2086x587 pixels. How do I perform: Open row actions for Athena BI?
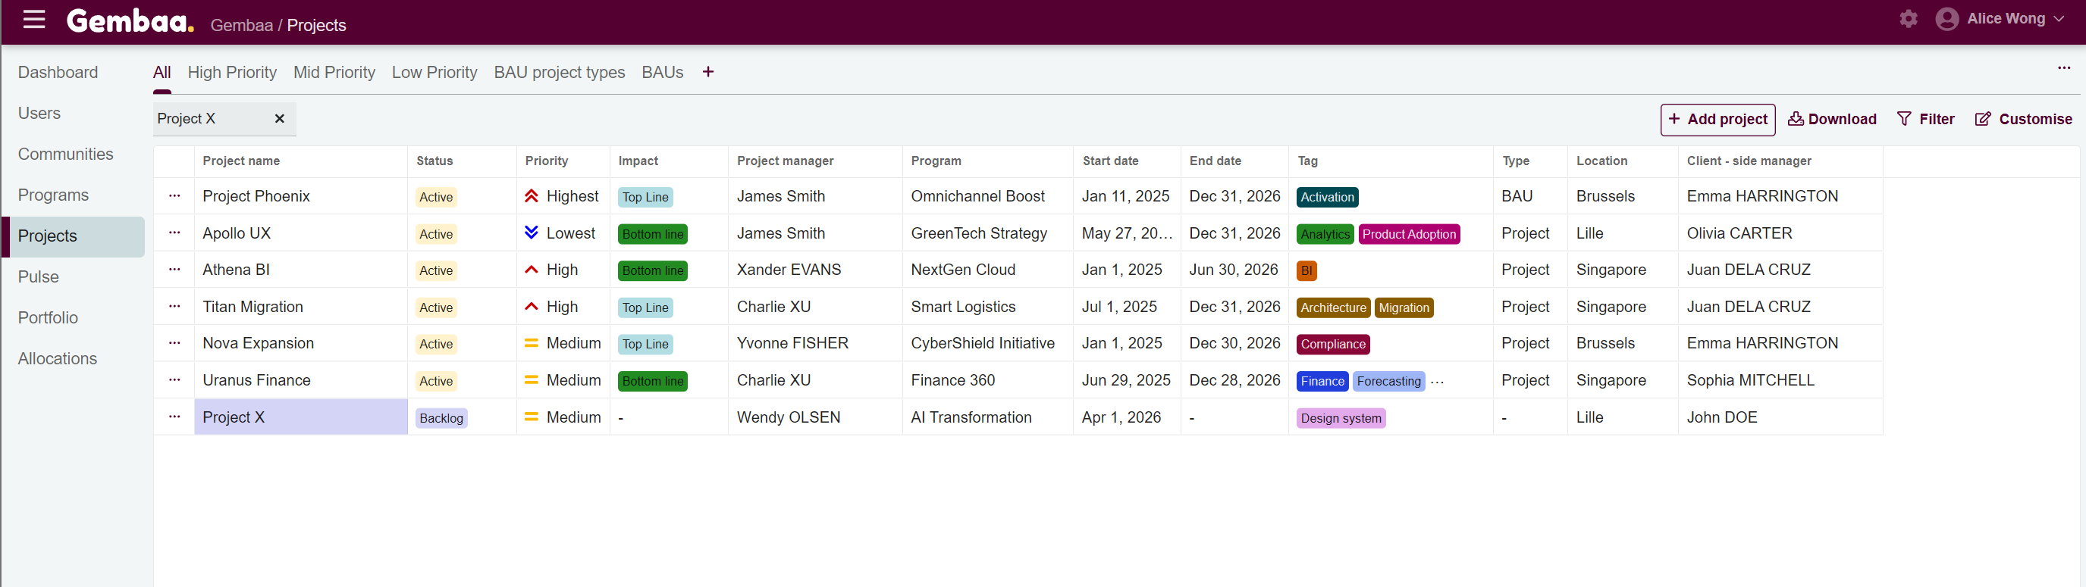[174, 270]
